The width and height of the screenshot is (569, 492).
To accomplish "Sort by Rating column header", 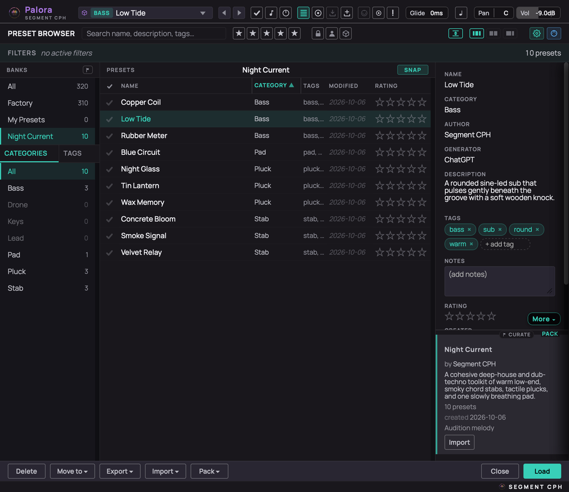I will 386,86.
